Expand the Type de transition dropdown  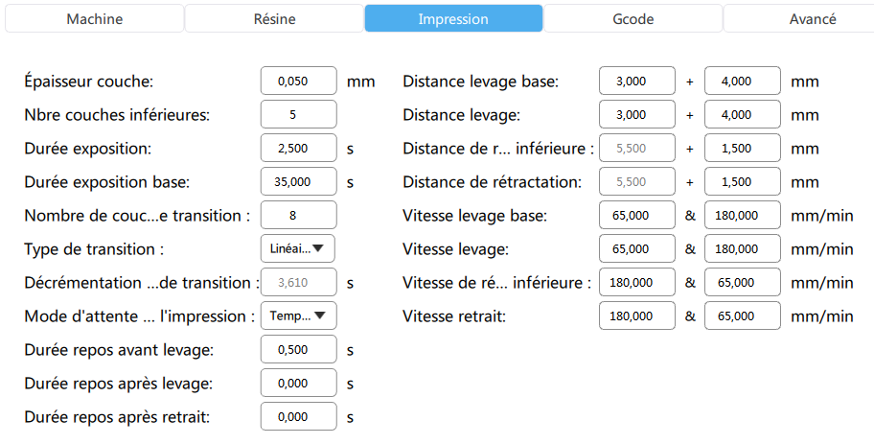pos(298,249)
